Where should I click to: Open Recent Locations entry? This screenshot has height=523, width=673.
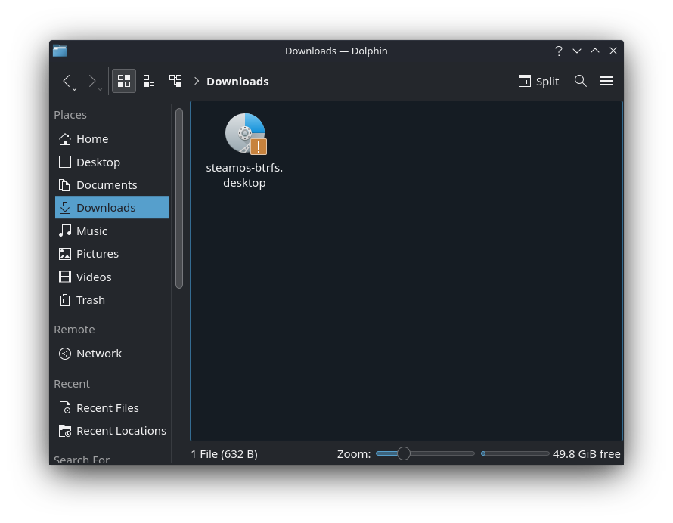coord(113,430)
